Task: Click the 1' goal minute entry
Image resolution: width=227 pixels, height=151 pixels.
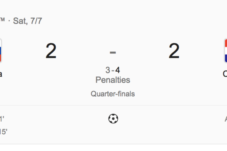Action: (x=2, y=119)
